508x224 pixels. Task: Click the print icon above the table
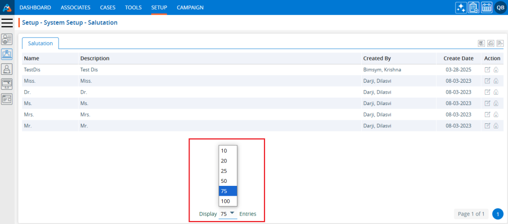point(491,44)
